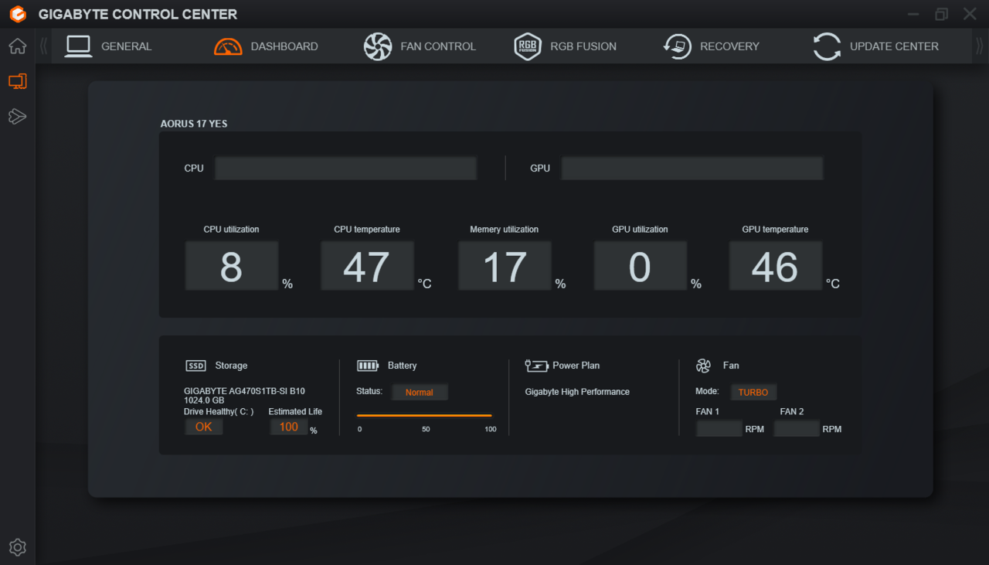The height and width of the screenshot is (565, 989).
Task: Click the TURBO fan mode button
Action: 753,393
